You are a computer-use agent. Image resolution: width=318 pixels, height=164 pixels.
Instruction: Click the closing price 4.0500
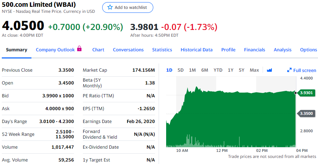pyautogui.click(x=23, y=26)
